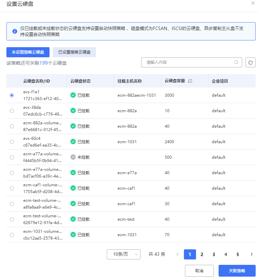This screenshot has width=258, height=280.
Task: Click the refresh icon beside the search box
Action: 250,62
